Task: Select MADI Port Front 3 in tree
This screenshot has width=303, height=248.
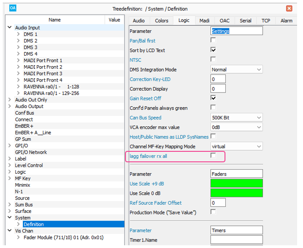Action: point(43,73)
